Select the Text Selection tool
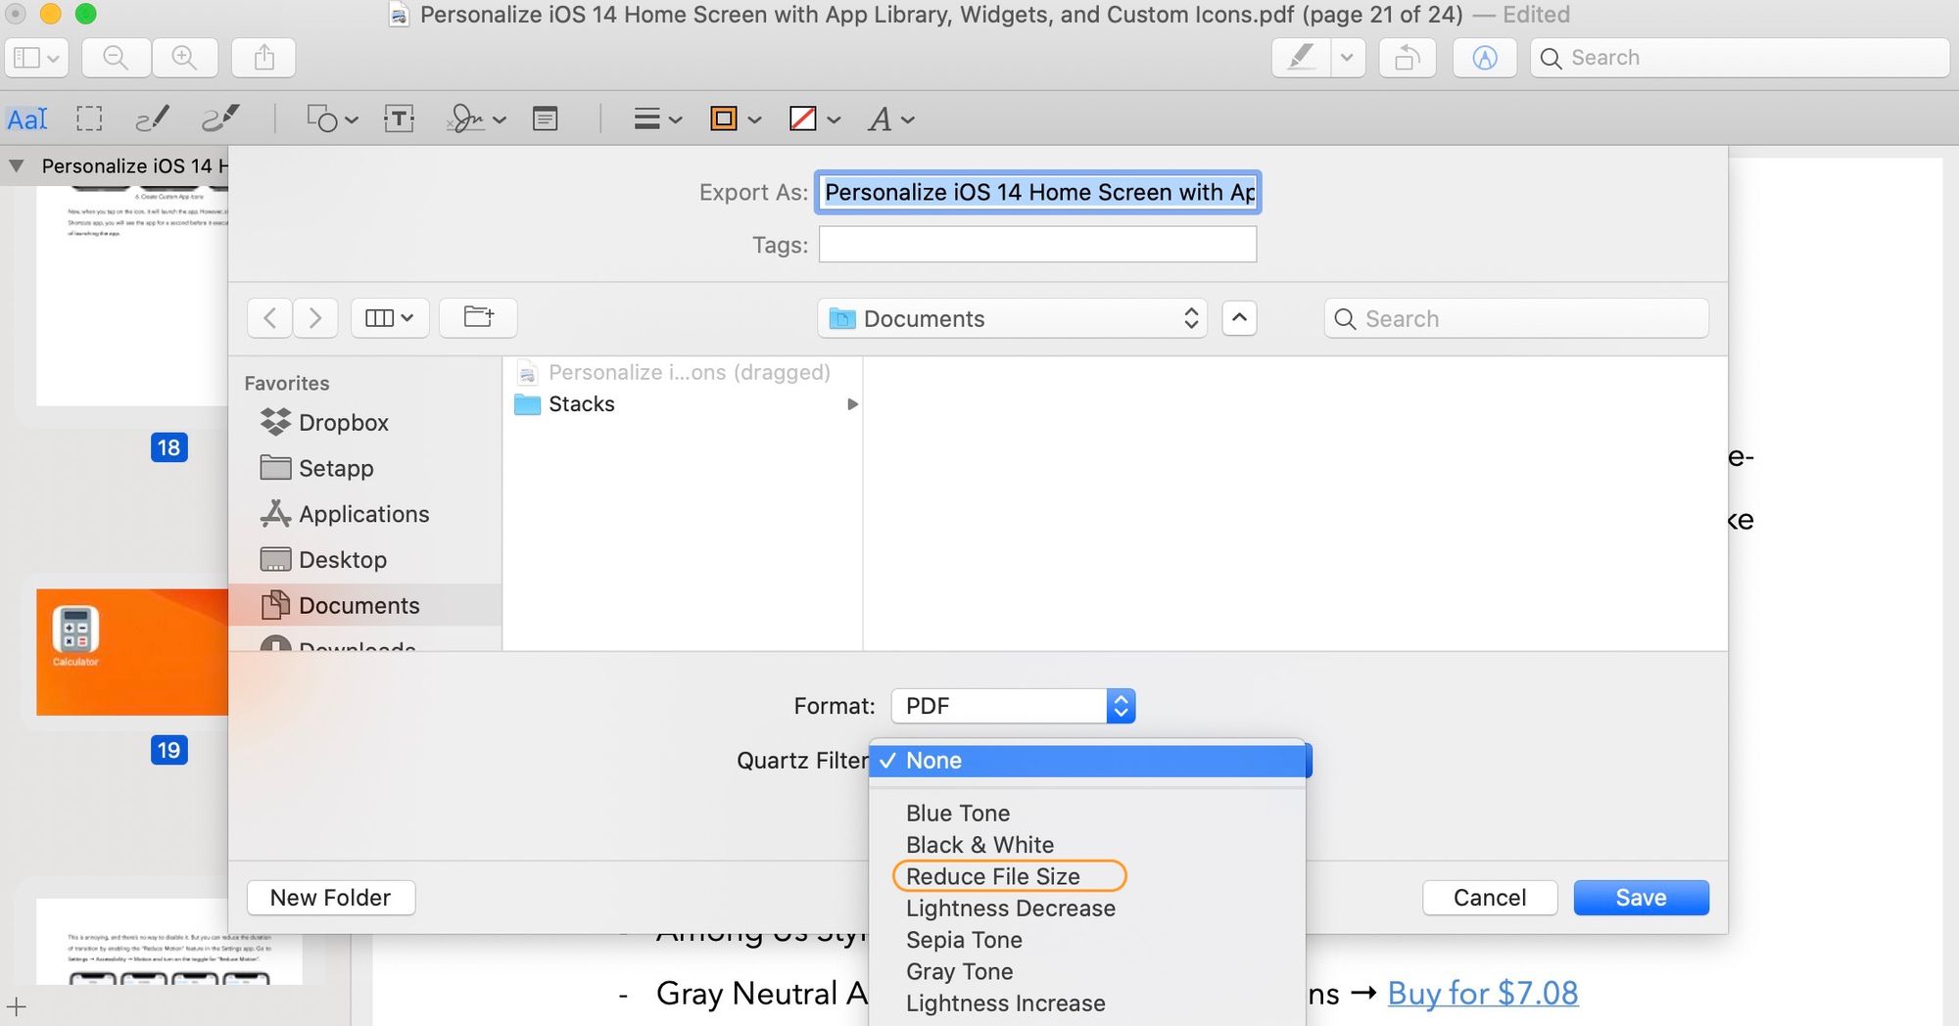1959x1026 pixels. point(26,119)
